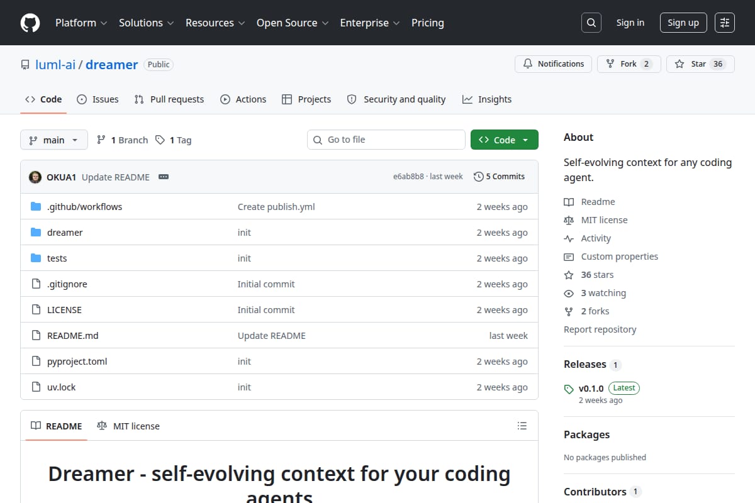Open the commit details ellipsis icon
The image size is (755, 503).
click(x=164, y=177)
